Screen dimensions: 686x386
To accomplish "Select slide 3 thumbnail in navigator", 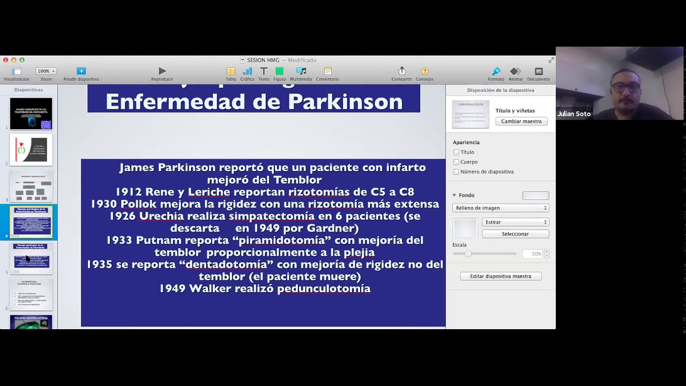I will (x=31, y=186).
